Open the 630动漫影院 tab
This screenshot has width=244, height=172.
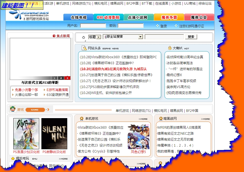coord(108,17)
